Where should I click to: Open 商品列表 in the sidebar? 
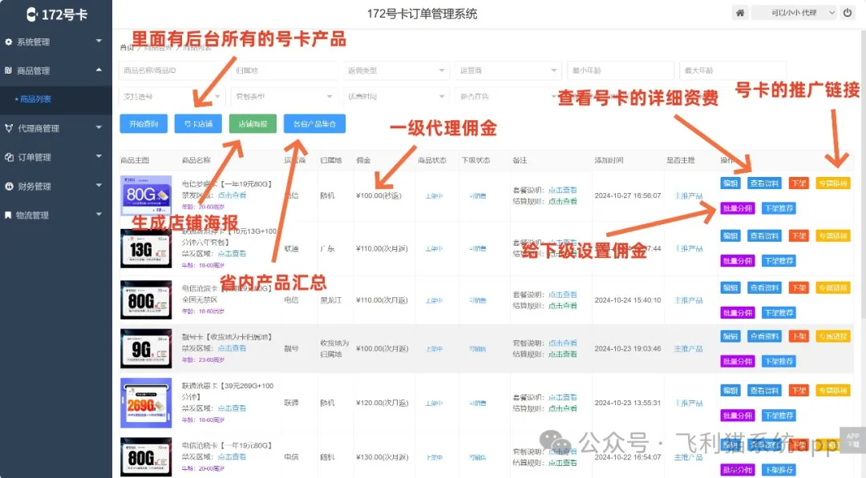click(x=35, y=99)
